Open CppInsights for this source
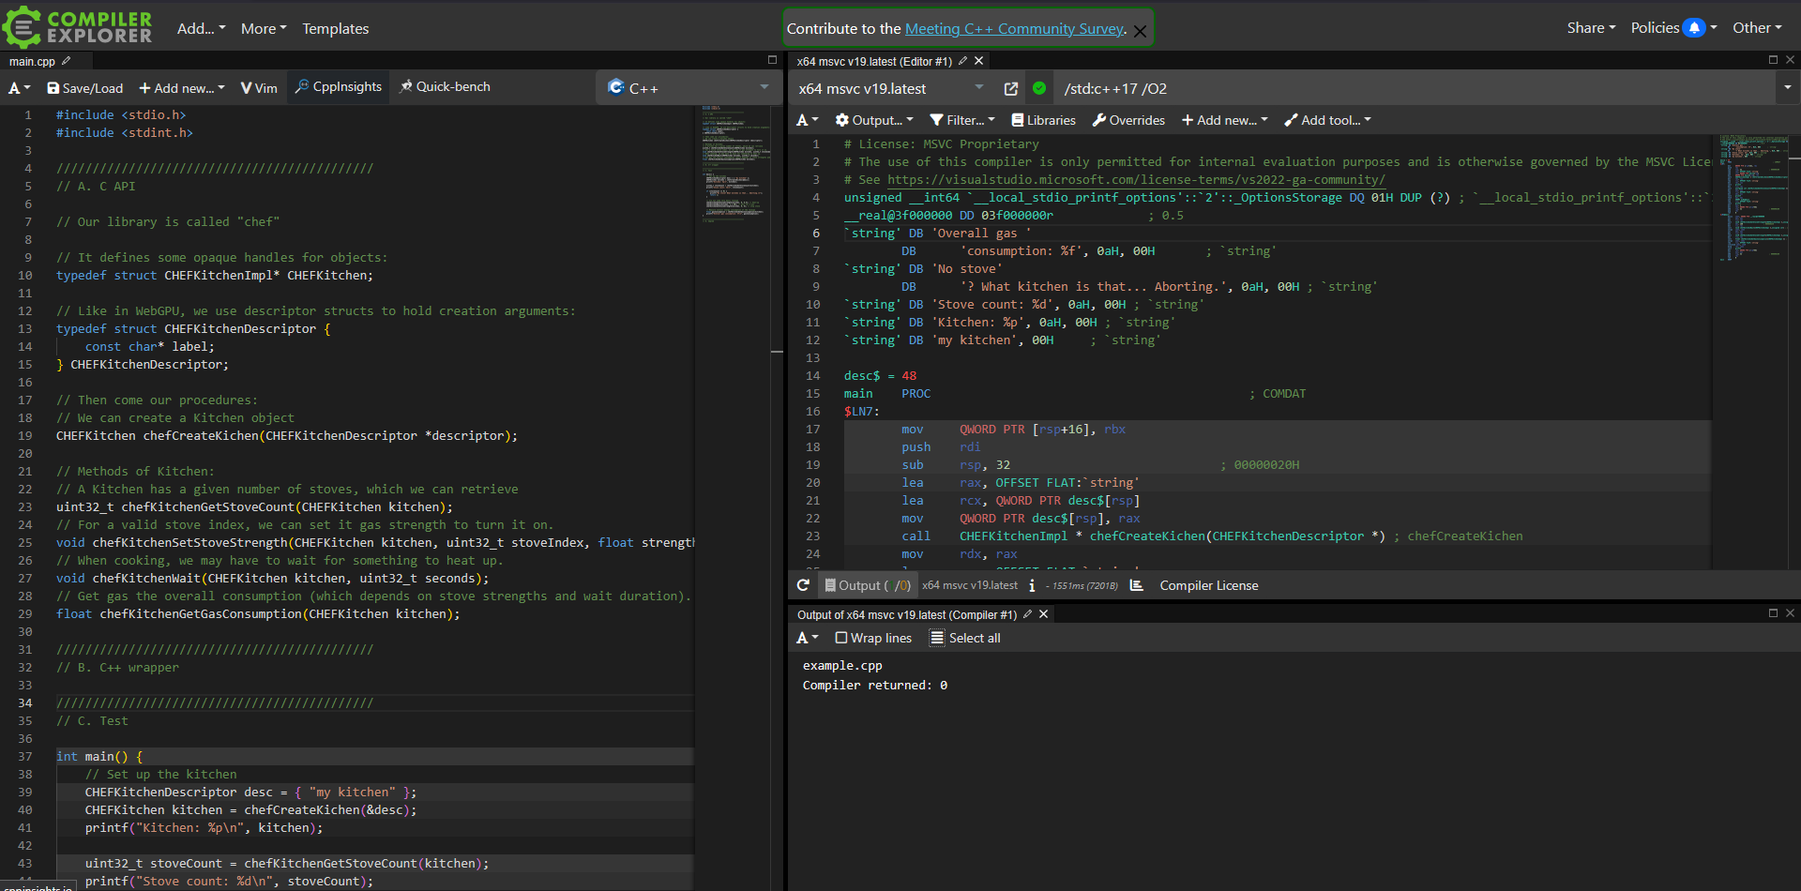The height and width of the screenshot is (891, 1801). [338, 86]
